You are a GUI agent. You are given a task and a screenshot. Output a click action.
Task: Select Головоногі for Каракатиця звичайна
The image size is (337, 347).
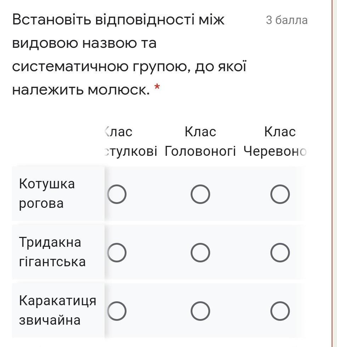coord(200,311)
